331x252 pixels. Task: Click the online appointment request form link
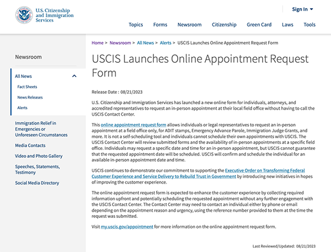134,125
